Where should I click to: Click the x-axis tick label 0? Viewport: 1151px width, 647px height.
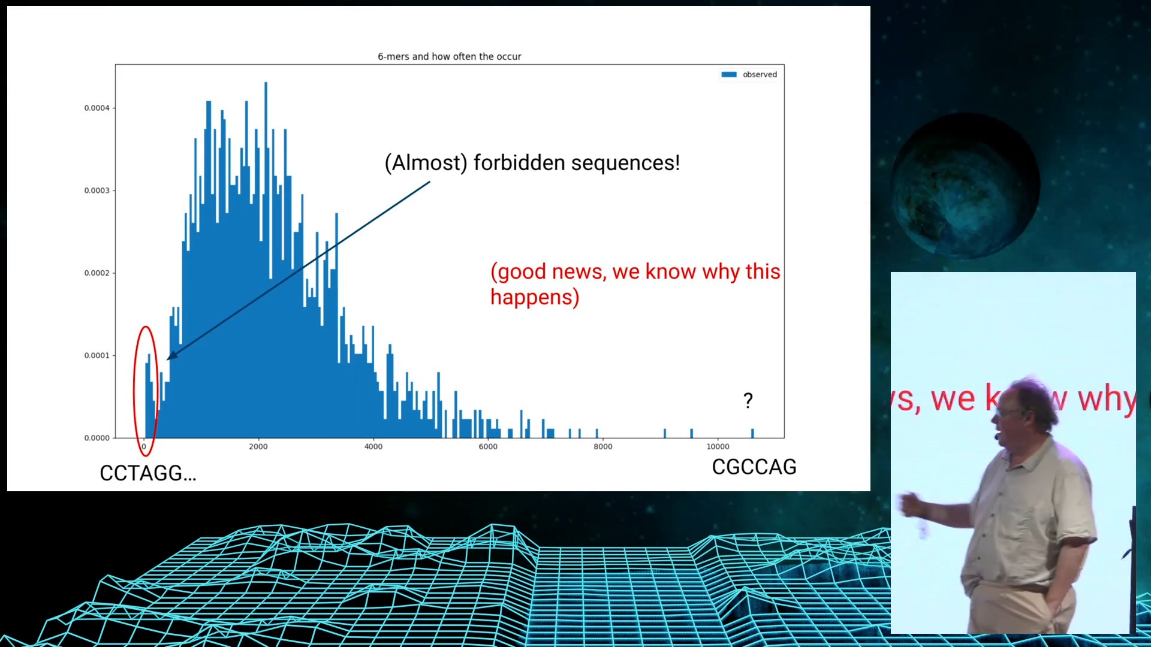pos(144,446)
